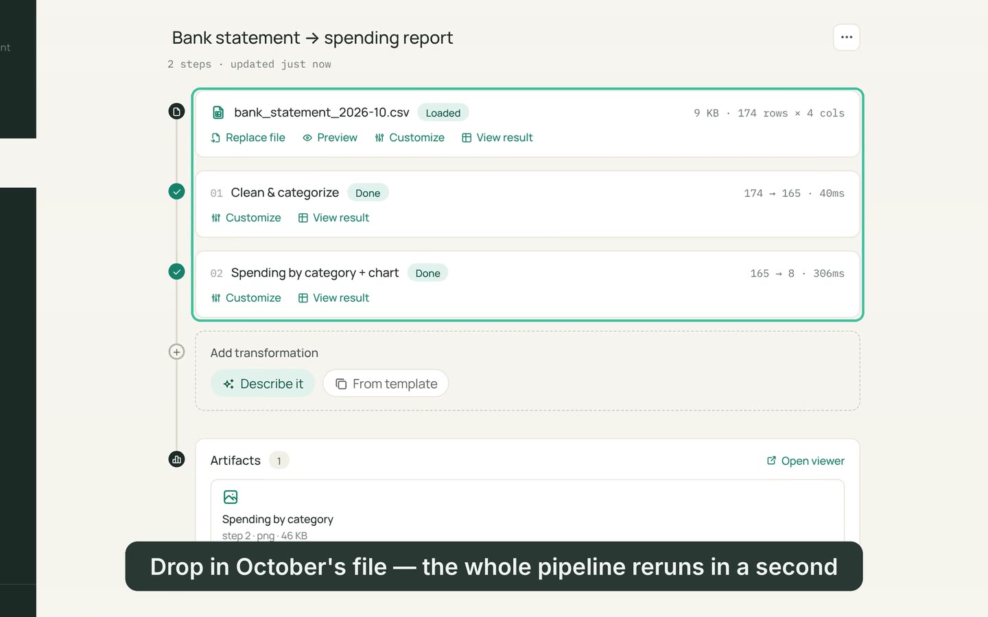Viewport: 988px width, 617px height.
Task: Click Replace file for the loaded CSV
Action: point(248,138)
